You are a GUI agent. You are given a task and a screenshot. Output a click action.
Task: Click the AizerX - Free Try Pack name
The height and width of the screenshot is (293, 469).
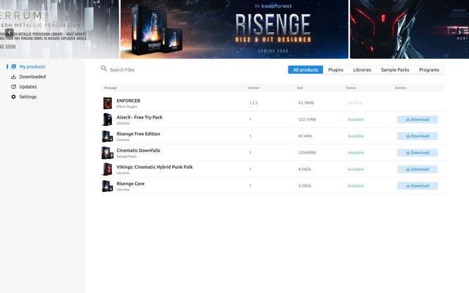(140, 118)
